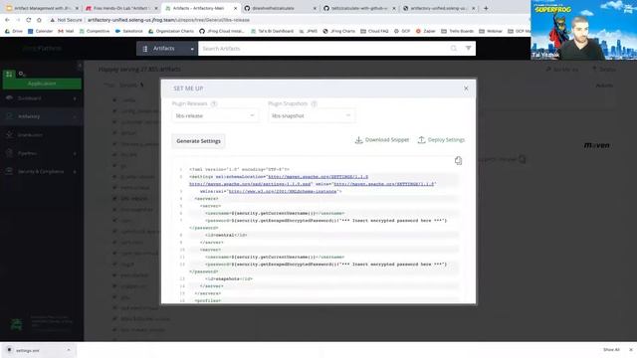The image size is (637, 358).
Task: Open the Trello Boards bookmark
Action: [458, 31]
